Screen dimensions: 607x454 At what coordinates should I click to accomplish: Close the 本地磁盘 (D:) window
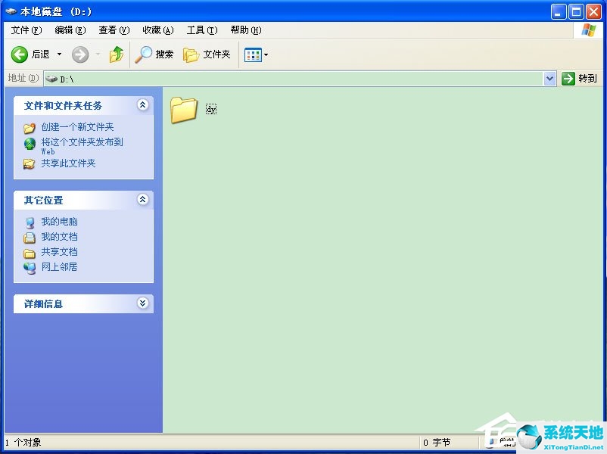(593, 12)
